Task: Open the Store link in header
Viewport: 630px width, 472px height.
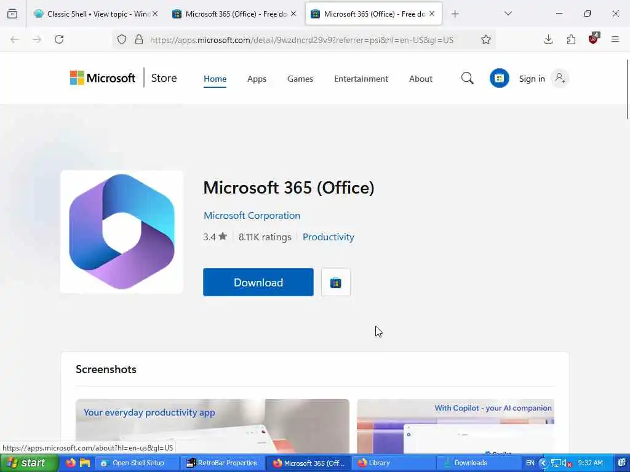Action: (x=164, y=78)
